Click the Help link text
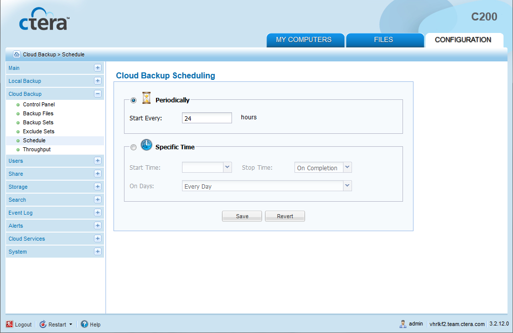 [x=95, y=325]
